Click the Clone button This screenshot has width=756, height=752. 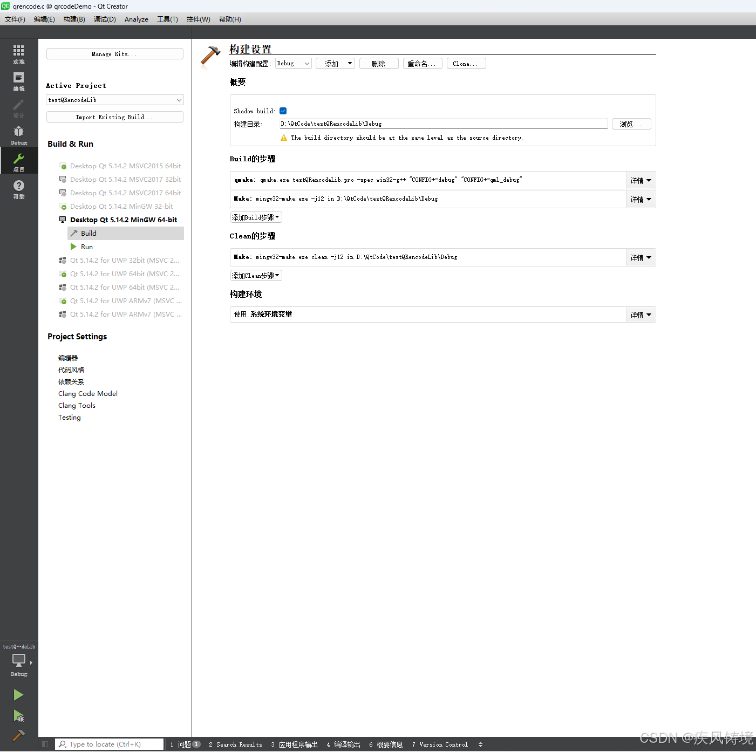466,64
